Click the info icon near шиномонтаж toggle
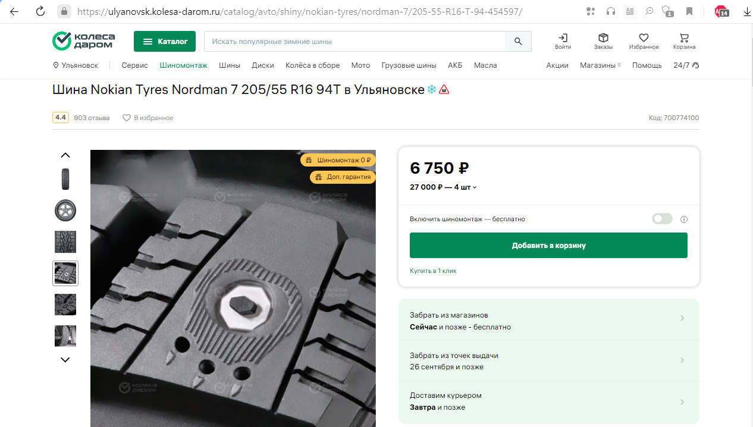The width and height of the screenshot is (753, 427). tap(684, 219)
